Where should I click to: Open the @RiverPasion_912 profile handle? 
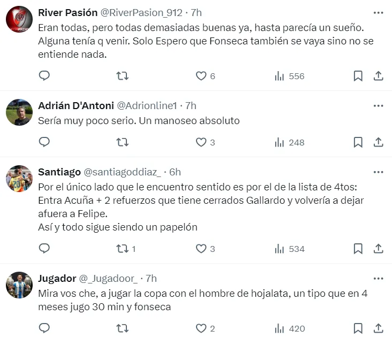coord(137,13)
